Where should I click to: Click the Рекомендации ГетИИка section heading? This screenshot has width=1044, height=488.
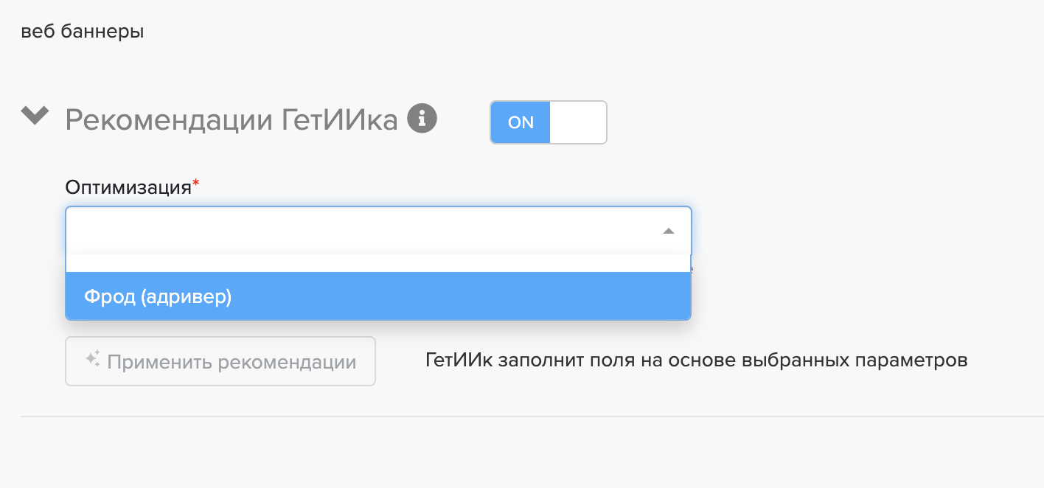(232, 119)
